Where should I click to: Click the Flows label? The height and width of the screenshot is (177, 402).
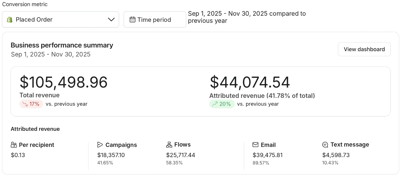[x=182, y=145]
